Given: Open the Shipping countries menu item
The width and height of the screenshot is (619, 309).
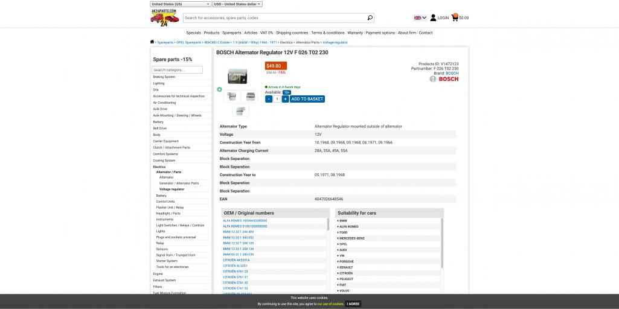Looking at the screenshot, I should coord(292,33).
